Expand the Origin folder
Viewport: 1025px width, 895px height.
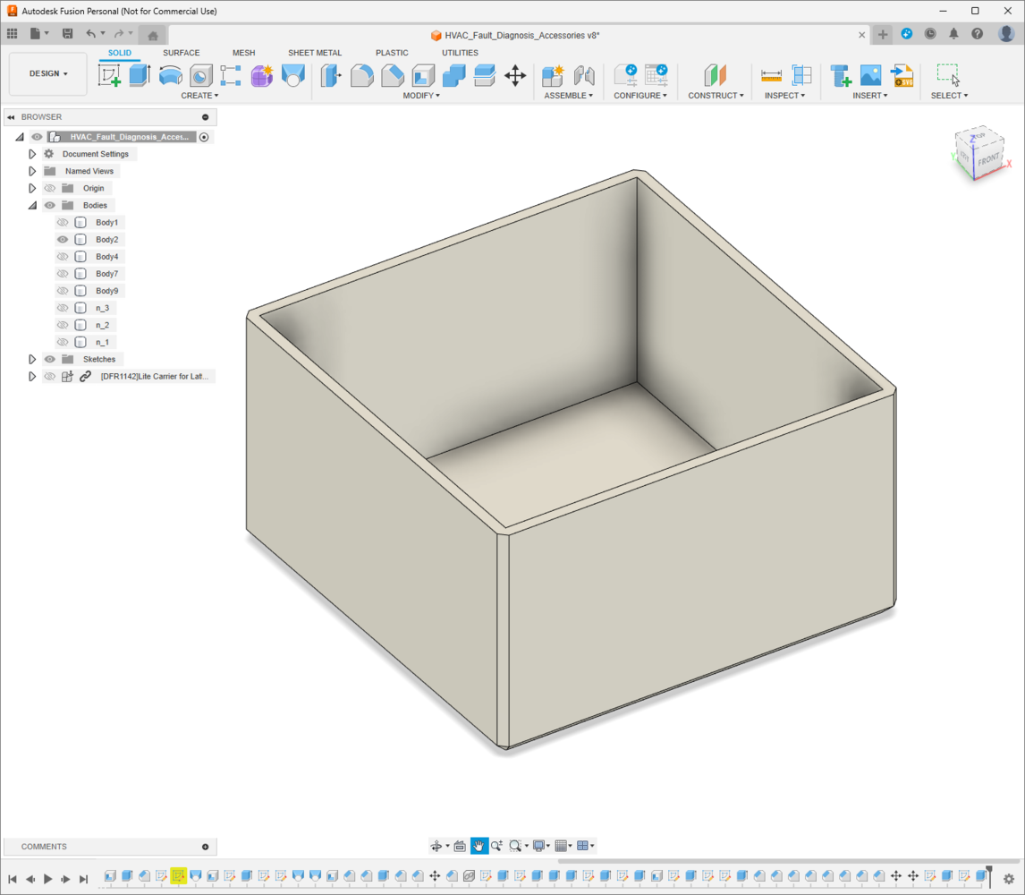(x=32, y=188)
